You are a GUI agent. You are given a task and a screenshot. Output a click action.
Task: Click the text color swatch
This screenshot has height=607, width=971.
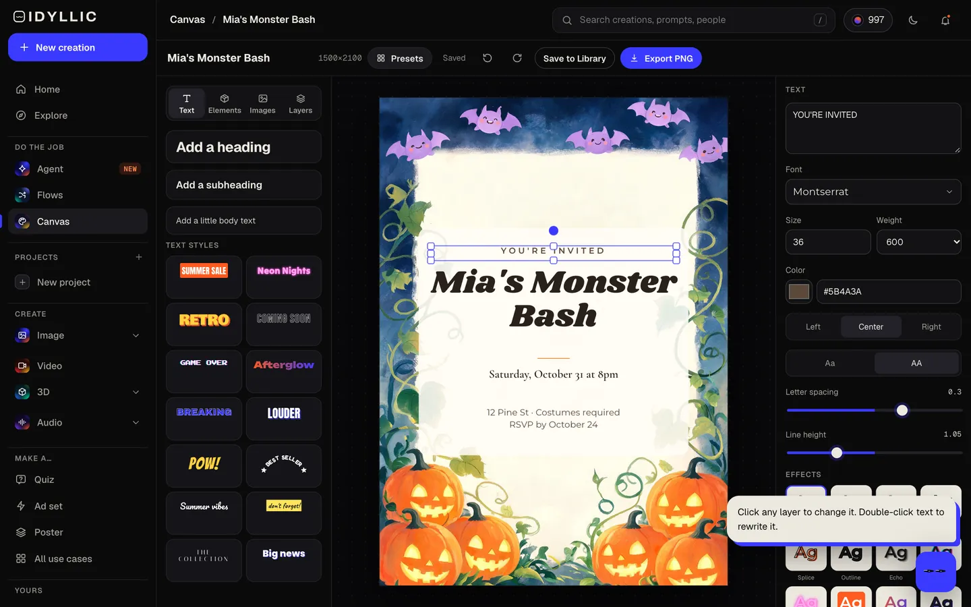[799, 291]
